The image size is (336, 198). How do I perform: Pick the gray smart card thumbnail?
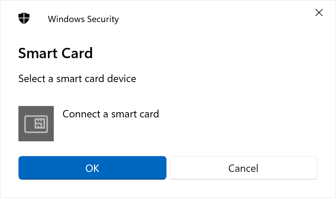click(x=36, y=124)
